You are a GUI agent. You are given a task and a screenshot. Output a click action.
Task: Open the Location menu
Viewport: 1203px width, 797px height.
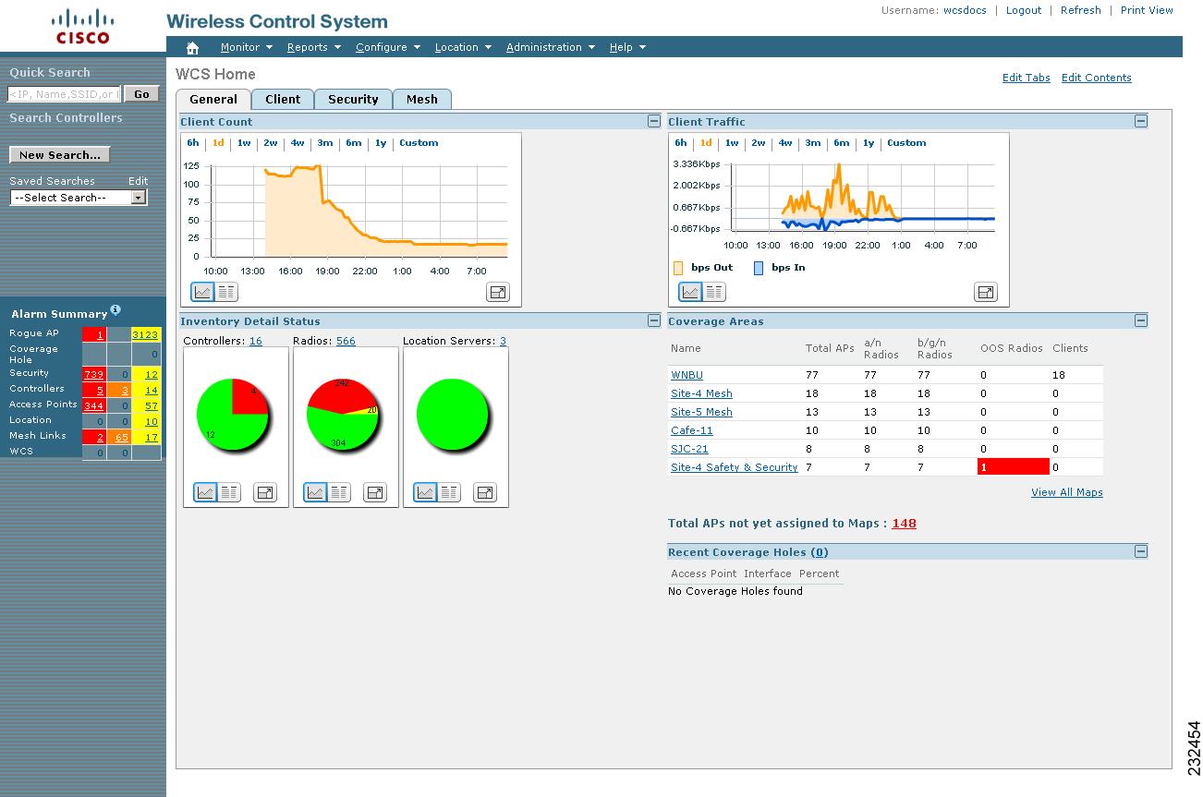(x=463, y=47)
